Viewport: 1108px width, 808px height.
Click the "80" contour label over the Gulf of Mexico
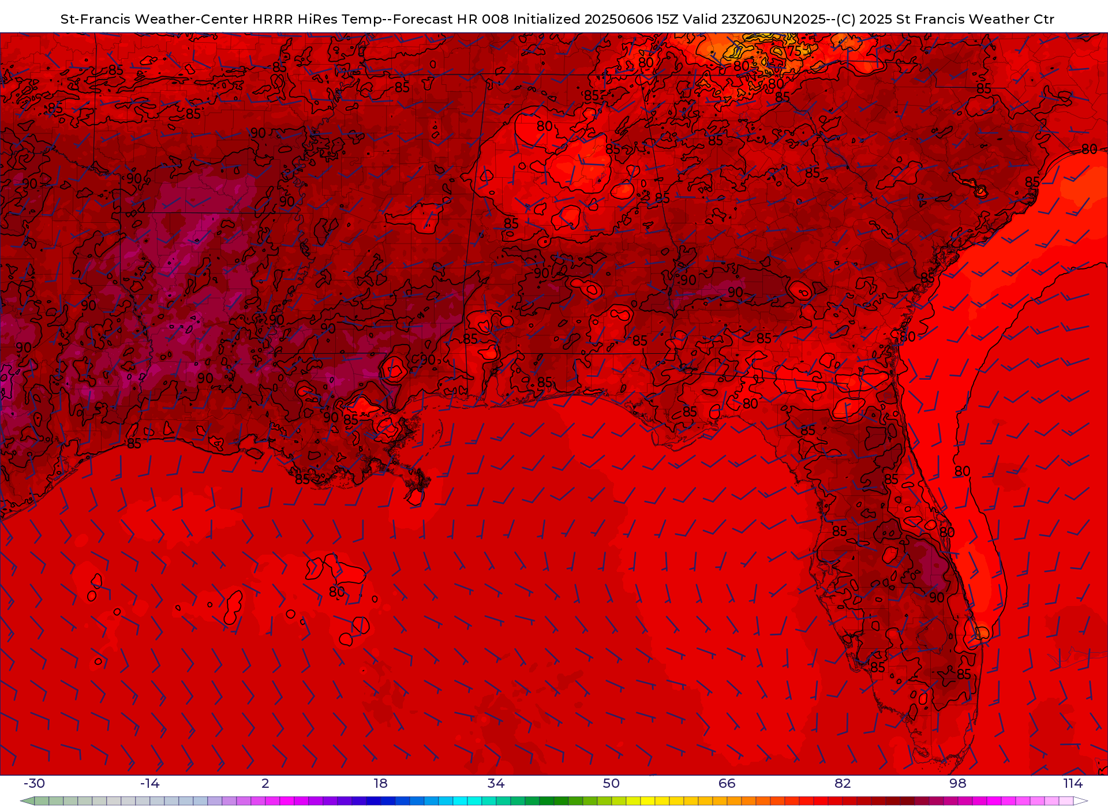click(x=336, y=592)
